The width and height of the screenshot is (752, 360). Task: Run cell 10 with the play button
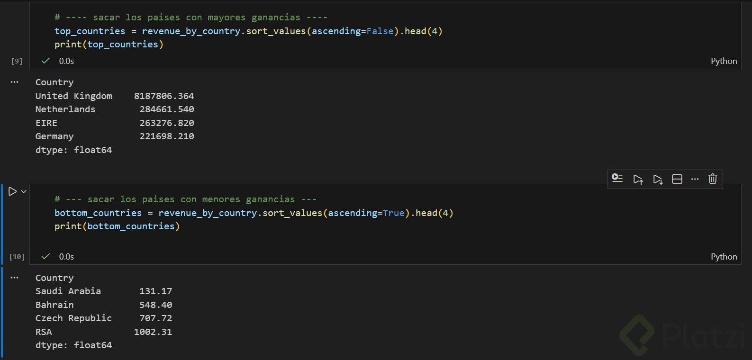point(12,191)
